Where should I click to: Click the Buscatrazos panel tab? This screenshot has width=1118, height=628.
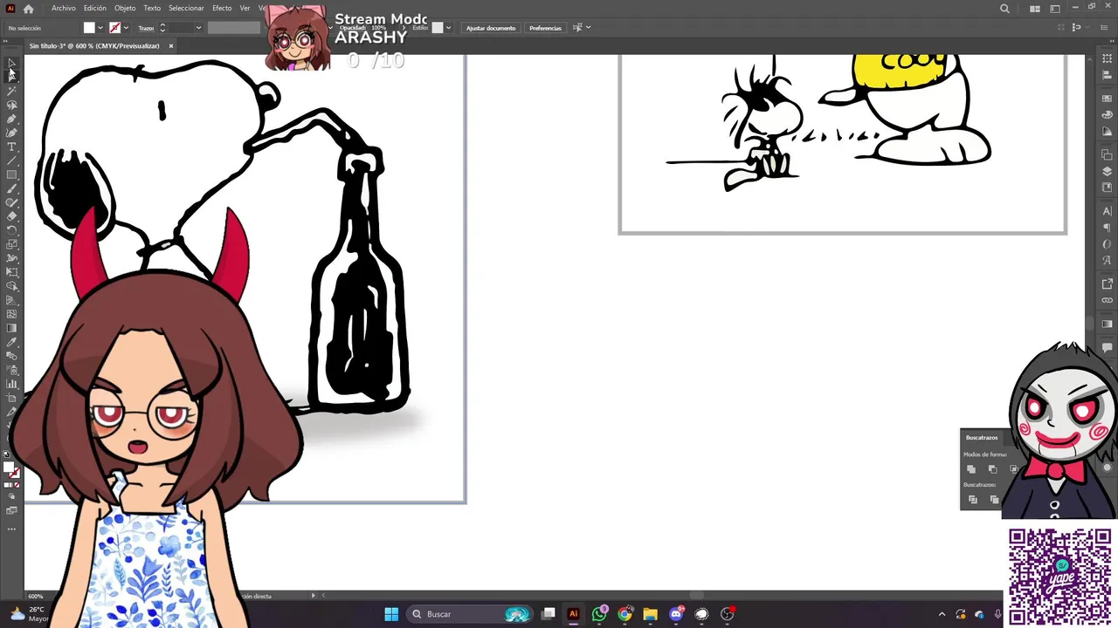[x=982, y=437]
